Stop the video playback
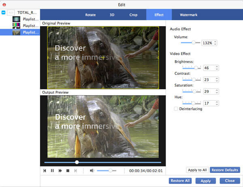 tap(68, 170)
